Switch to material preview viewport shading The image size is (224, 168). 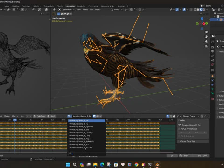[x=201, y=10]
